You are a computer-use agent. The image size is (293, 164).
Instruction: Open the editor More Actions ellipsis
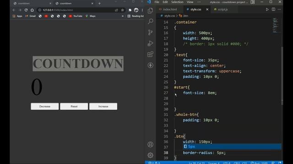point(279,9)
